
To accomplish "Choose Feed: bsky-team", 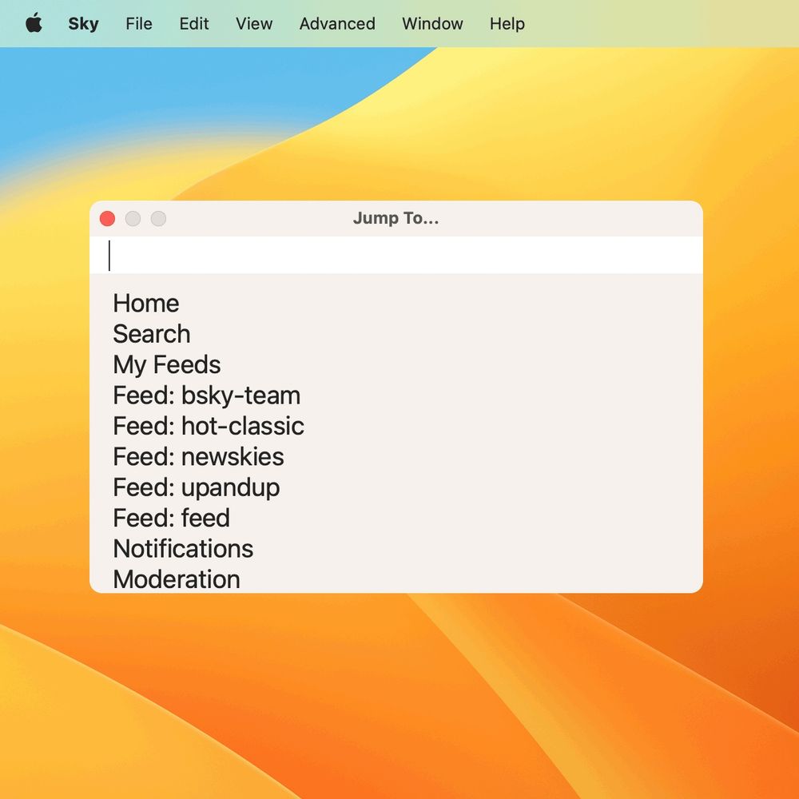I will (x=206, y=396).
